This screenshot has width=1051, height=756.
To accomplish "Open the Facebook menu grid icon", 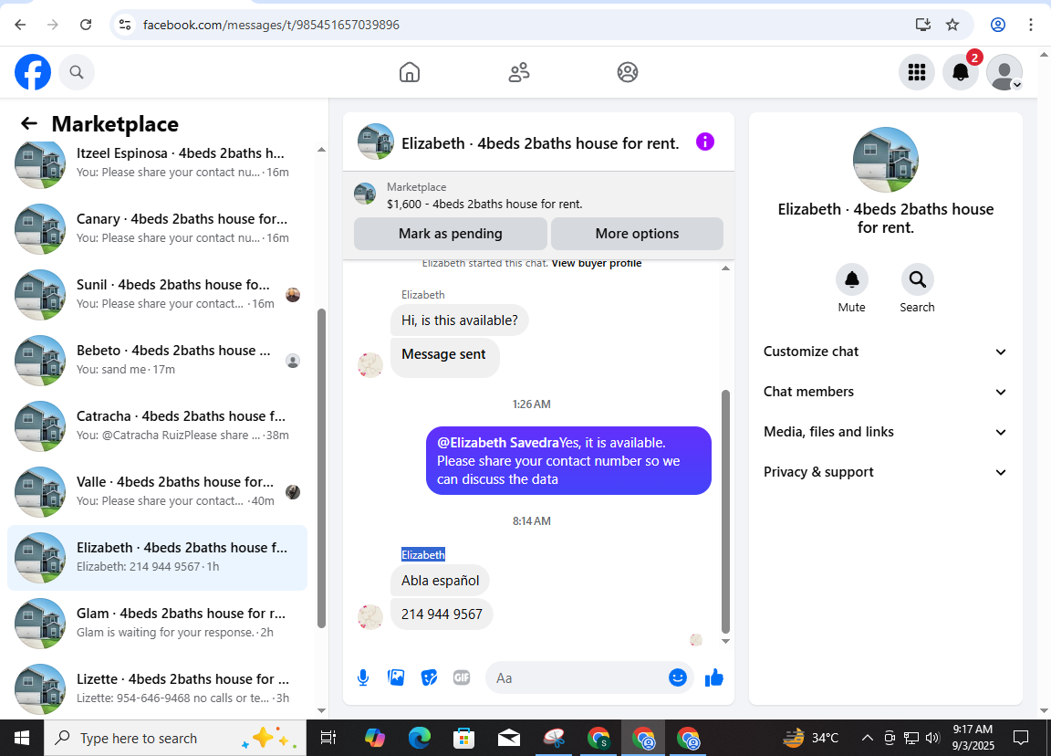I will coord(916,72).
